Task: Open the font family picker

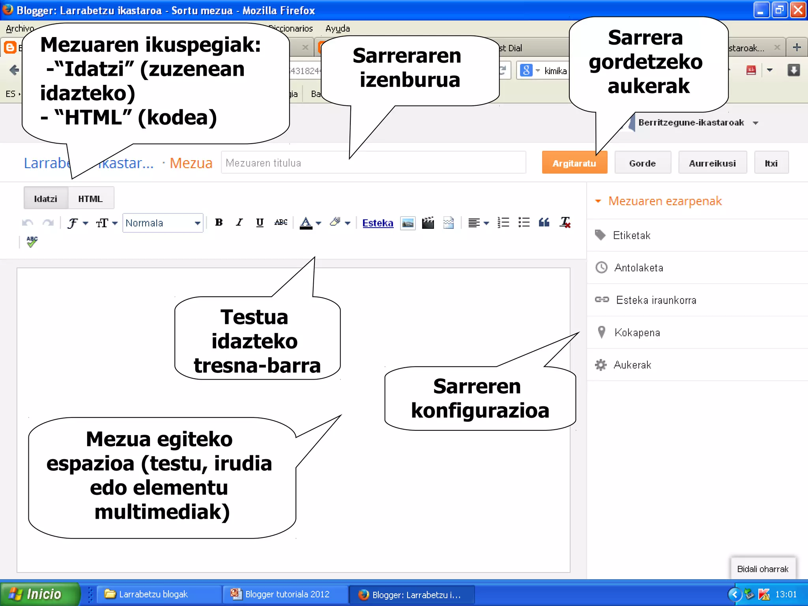Action: click(77, 223)
